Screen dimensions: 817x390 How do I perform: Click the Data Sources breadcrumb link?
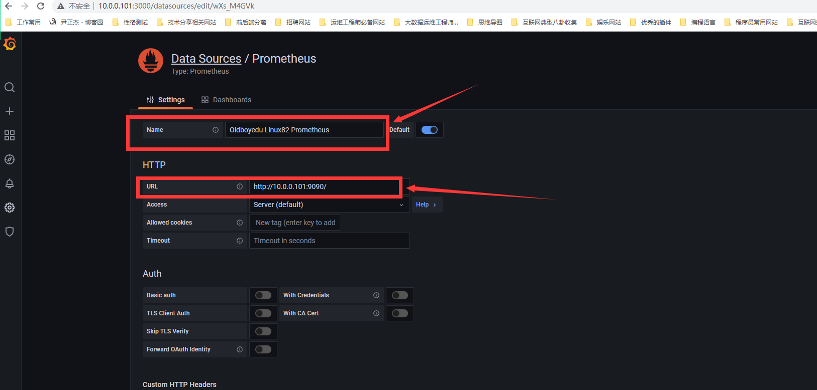206,59
